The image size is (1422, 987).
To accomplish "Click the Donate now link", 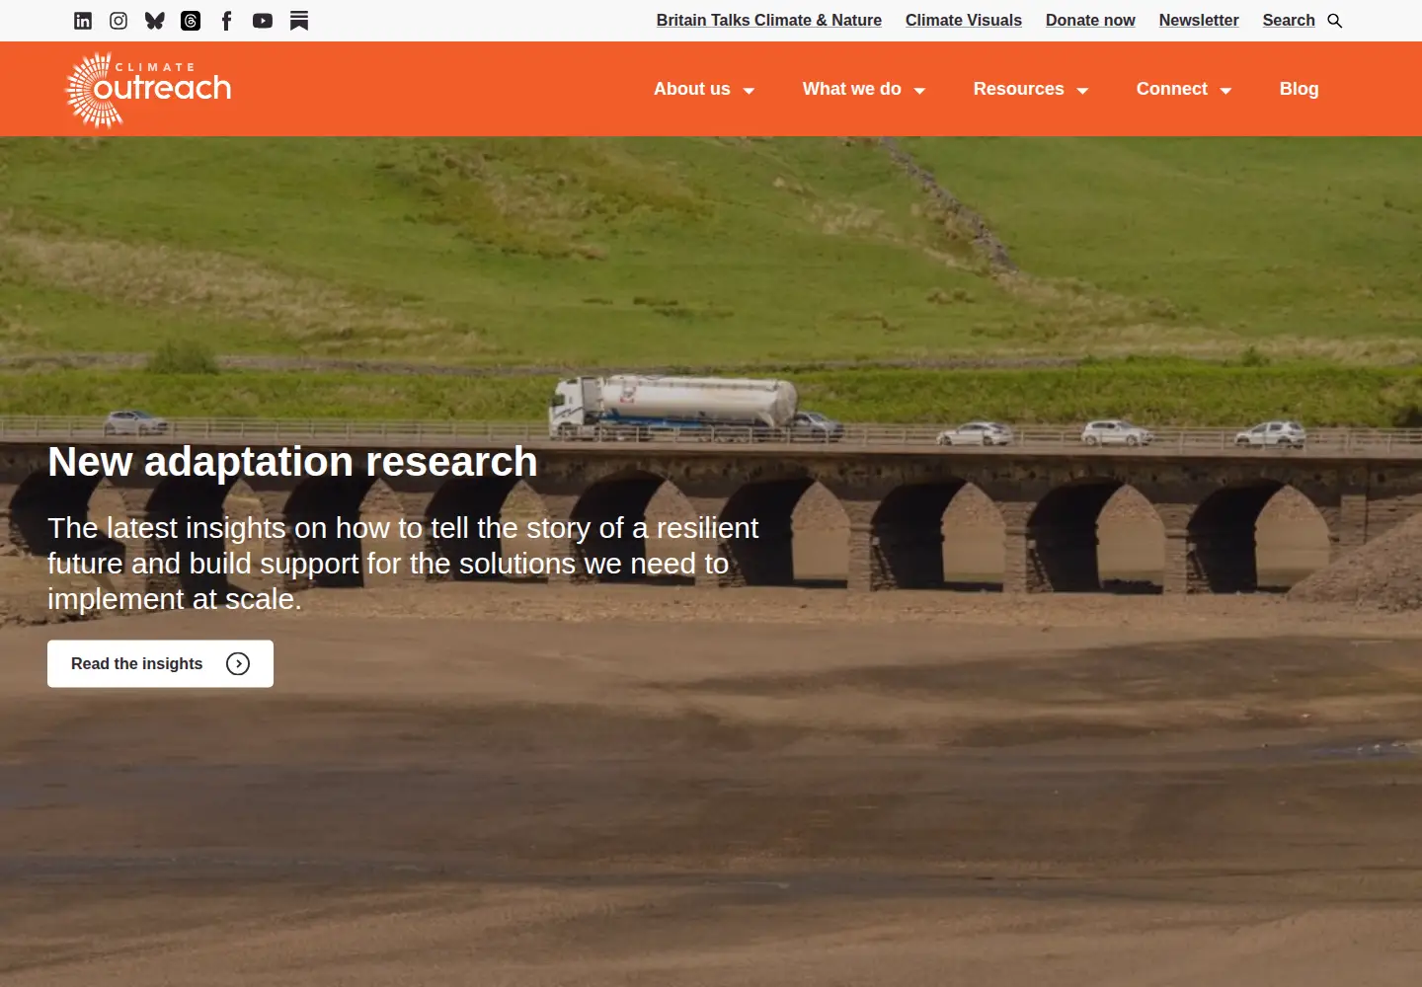I will (1090, 21).
